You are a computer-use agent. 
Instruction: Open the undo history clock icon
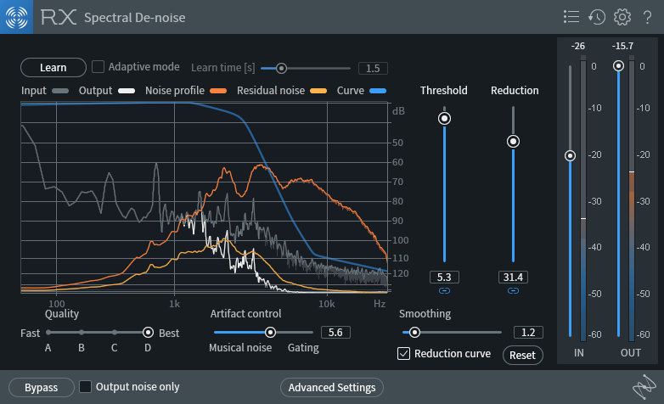[x=597, y=17]
